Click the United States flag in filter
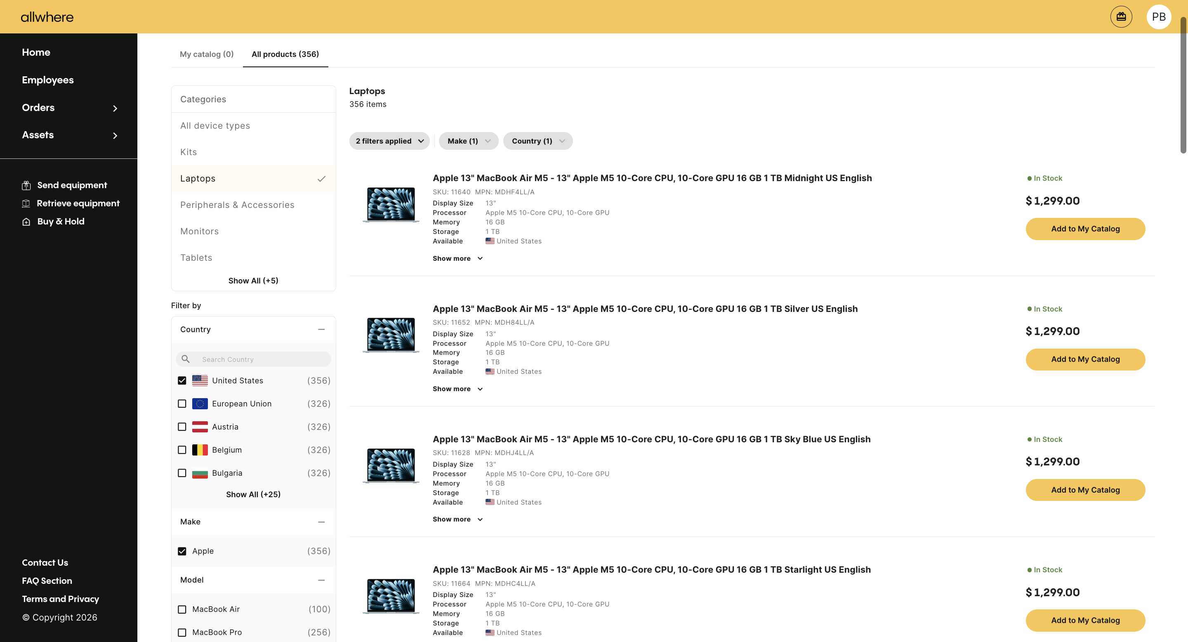1188x642 pixels. coord(200,380)
